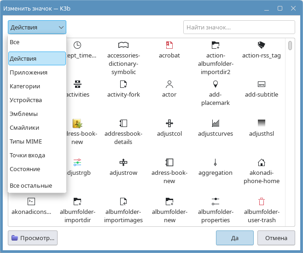Choose the action-rss_tag icon
Screen dimensions: 303x253
point(261,45)
